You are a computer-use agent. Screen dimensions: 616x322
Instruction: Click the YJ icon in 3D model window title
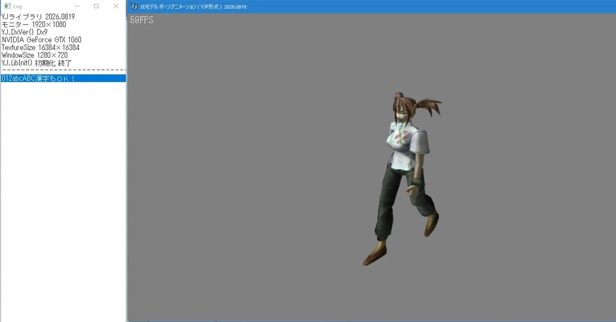tap(134, 7)
